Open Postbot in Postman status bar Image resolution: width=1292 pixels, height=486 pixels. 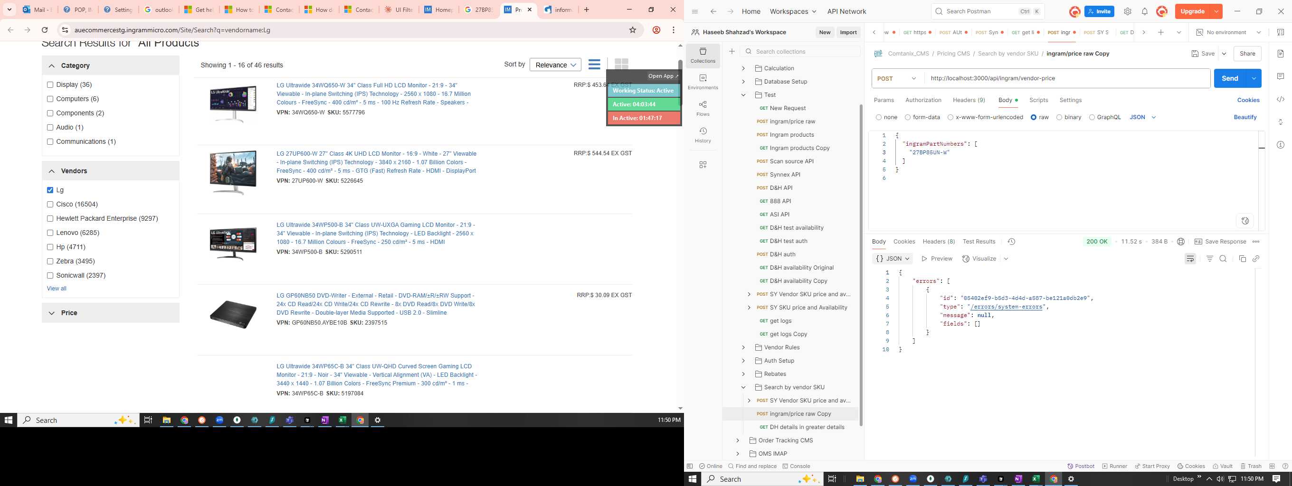tap(1082, 466)
